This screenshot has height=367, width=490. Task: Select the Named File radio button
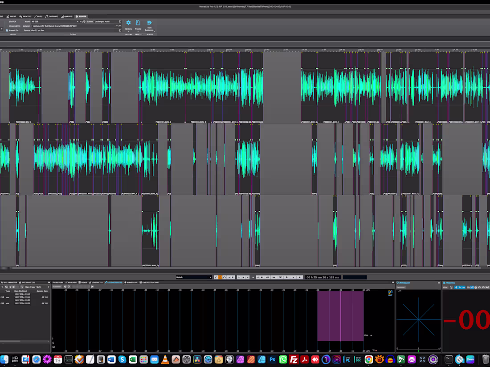tap(7, 30)
